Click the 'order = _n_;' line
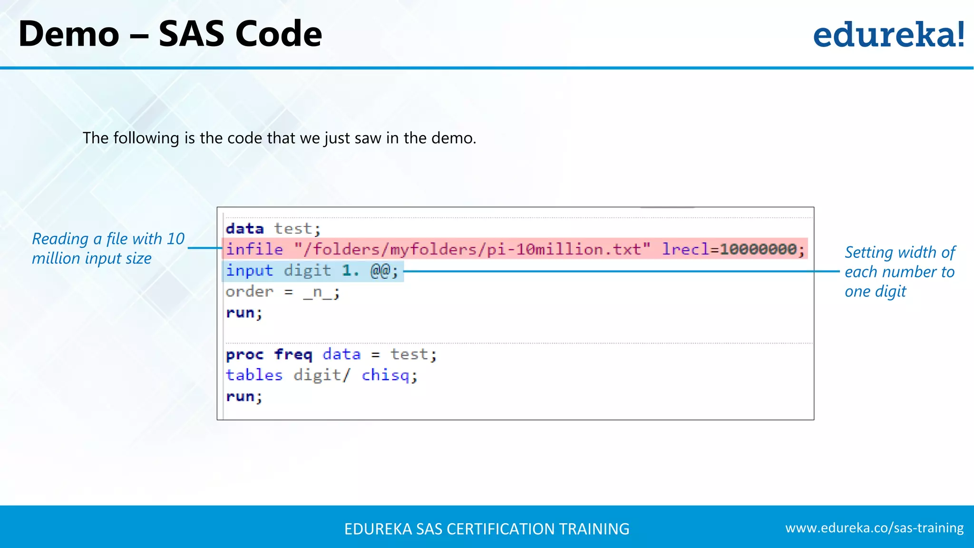The image size is (974, 548). [x=282, y=292]
